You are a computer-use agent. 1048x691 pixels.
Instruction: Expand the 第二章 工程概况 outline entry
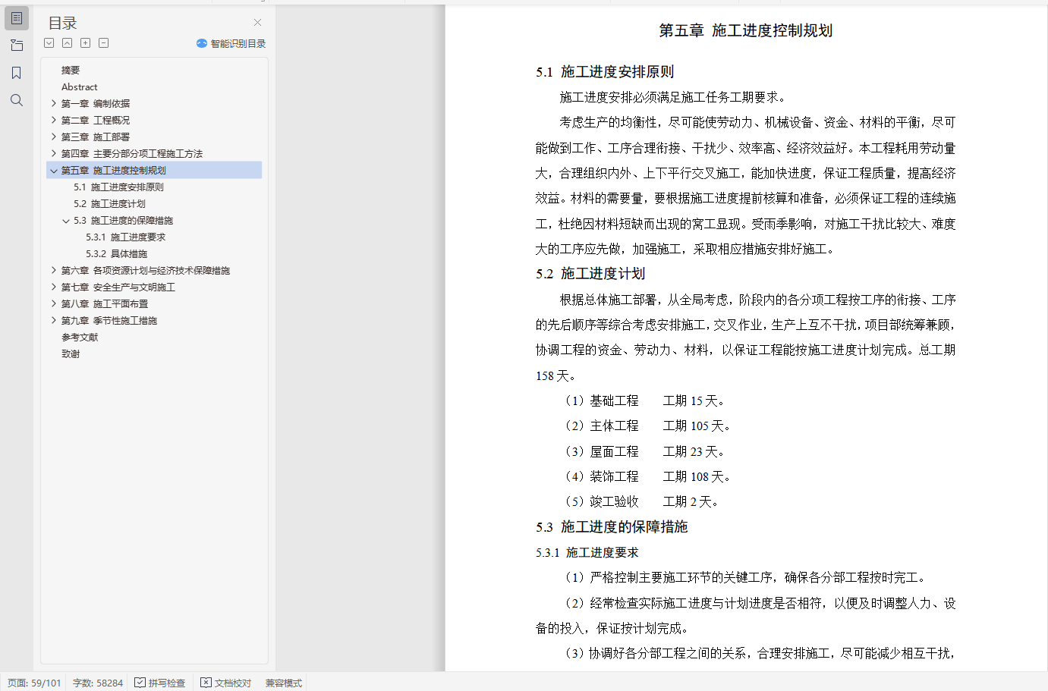point(54,120)
